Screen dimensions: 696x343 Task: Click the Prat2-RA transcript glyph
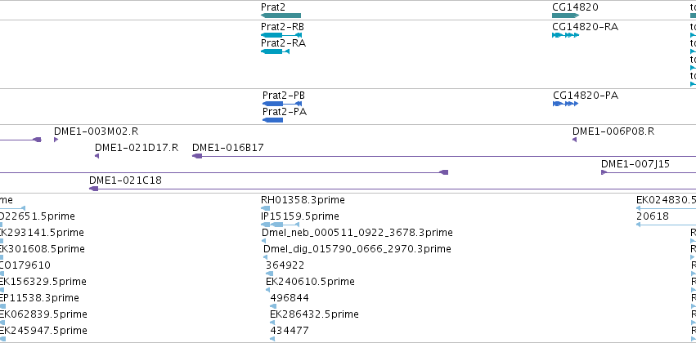pos(275,51)
